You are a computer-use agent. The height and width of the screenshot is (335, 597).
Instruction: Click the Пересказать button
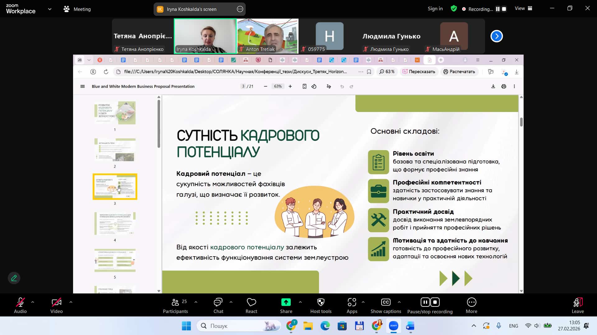coord(419,72)
